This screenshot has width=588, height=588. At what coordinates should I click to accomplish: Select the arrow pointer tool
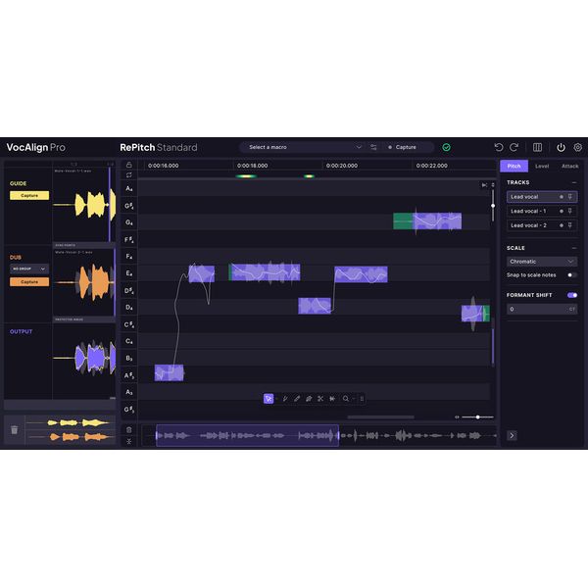click(269, 399)
